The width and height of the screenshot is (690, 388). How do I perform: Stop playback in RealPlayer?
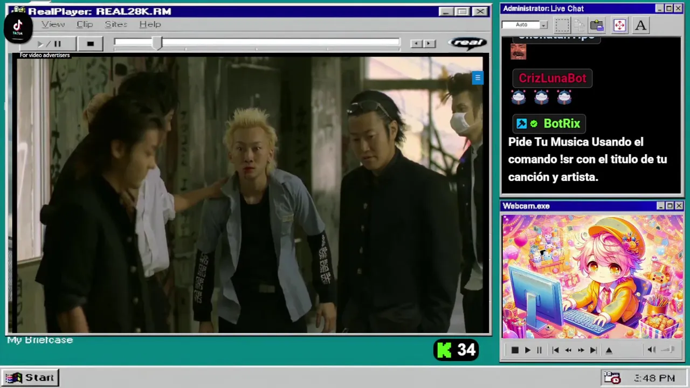click(x=90, y=44)
